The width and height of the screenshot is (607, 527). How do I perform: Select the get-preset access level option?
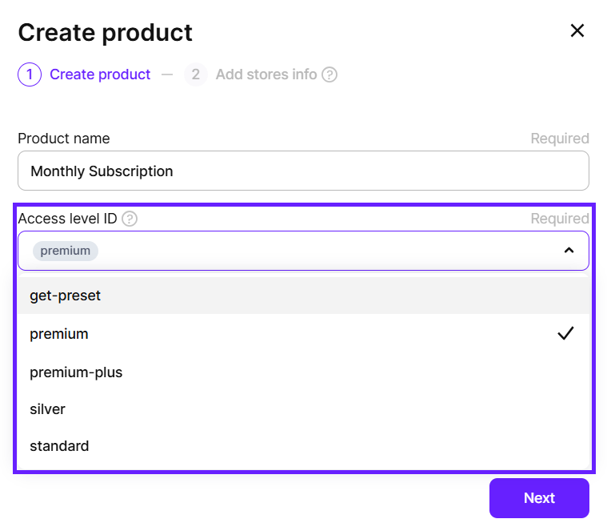[x=66, y=296]
